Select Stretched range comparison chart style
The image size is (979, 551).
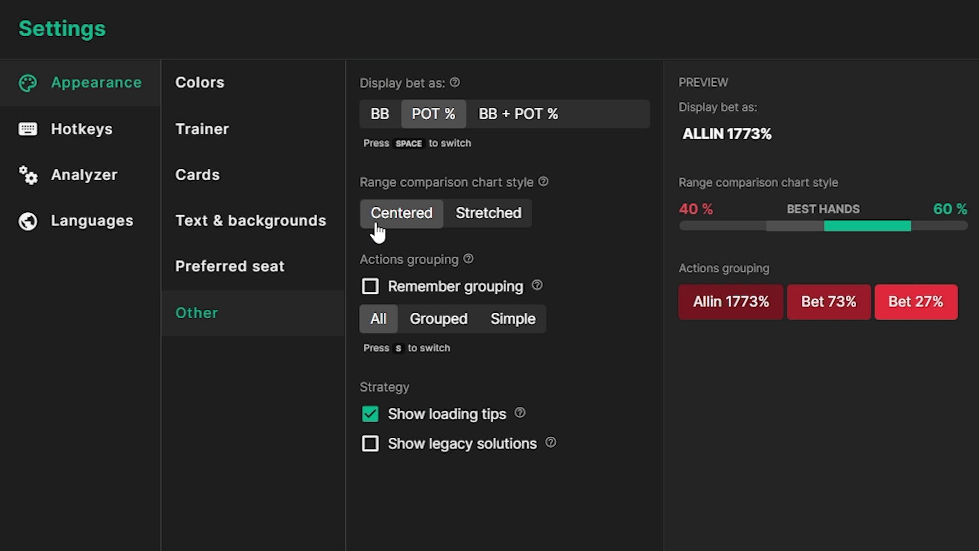(488, 213)
